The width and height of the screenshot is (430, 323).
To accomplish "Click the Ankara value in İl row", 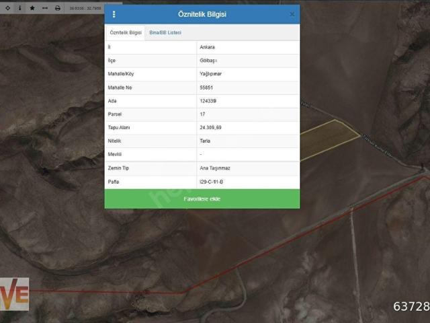I will coord(208,48).
